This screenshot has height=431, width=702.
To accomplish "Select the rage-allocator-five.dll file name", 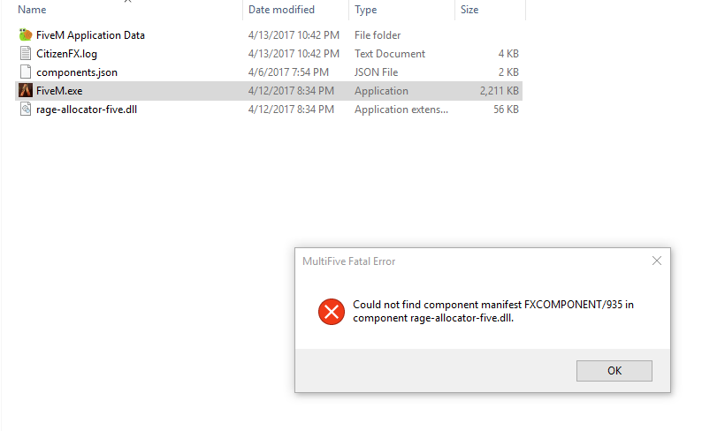I will pyautogui.click(x=87, y=110).
